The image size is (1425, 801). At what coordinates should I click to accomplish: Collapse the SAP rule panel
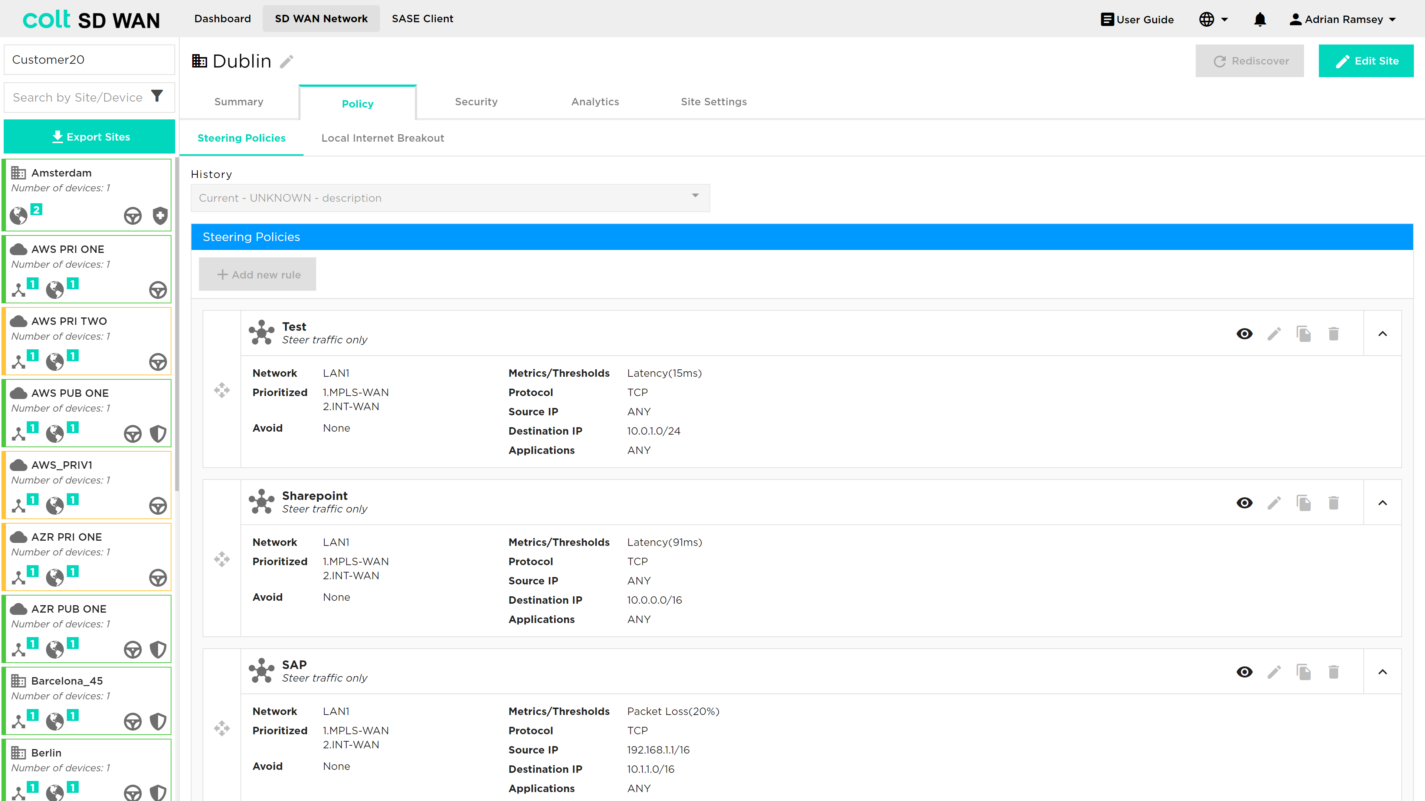pos(1382,672)
